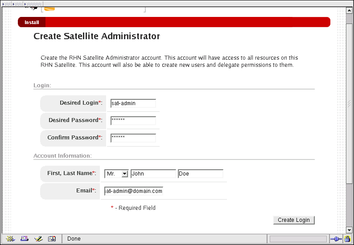Focus the Desired Password field
Screen dimensions: 354x245
coord(133,121)
